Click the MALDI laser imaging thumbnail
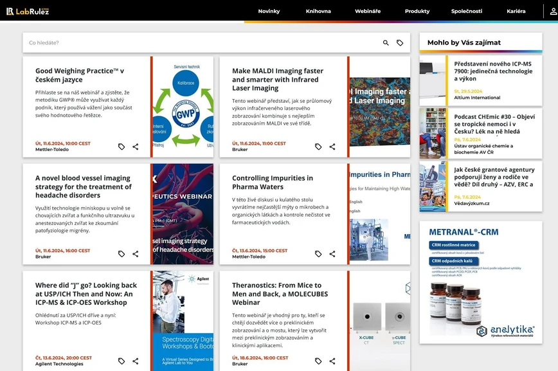This screenshot has height=371, width=558. [380, 107]
